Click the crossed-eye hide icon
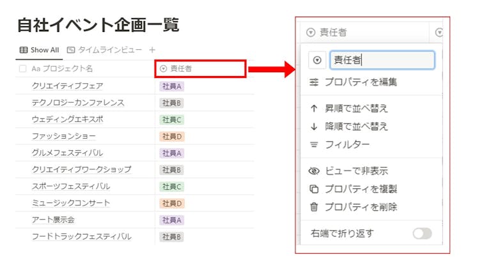This screenshot has width=491, height=276. [x=314, y=171]
